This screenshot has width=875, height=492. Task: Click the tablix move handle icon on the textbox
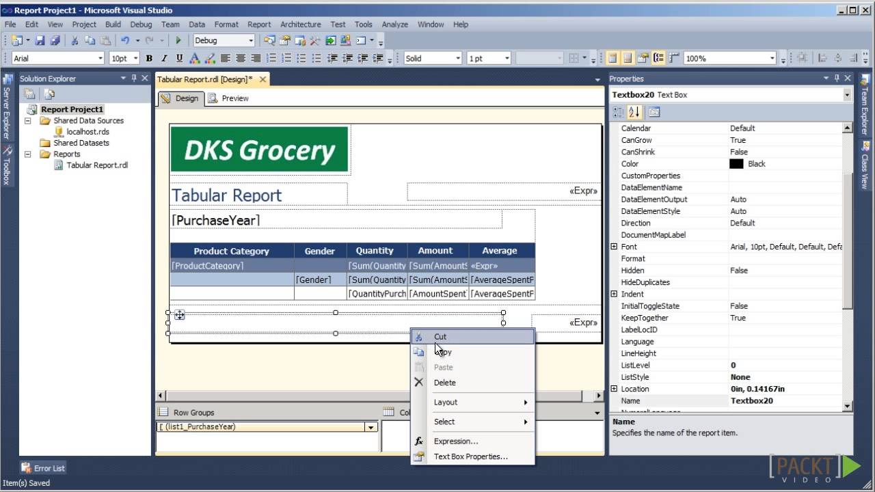tap(179, 315)
